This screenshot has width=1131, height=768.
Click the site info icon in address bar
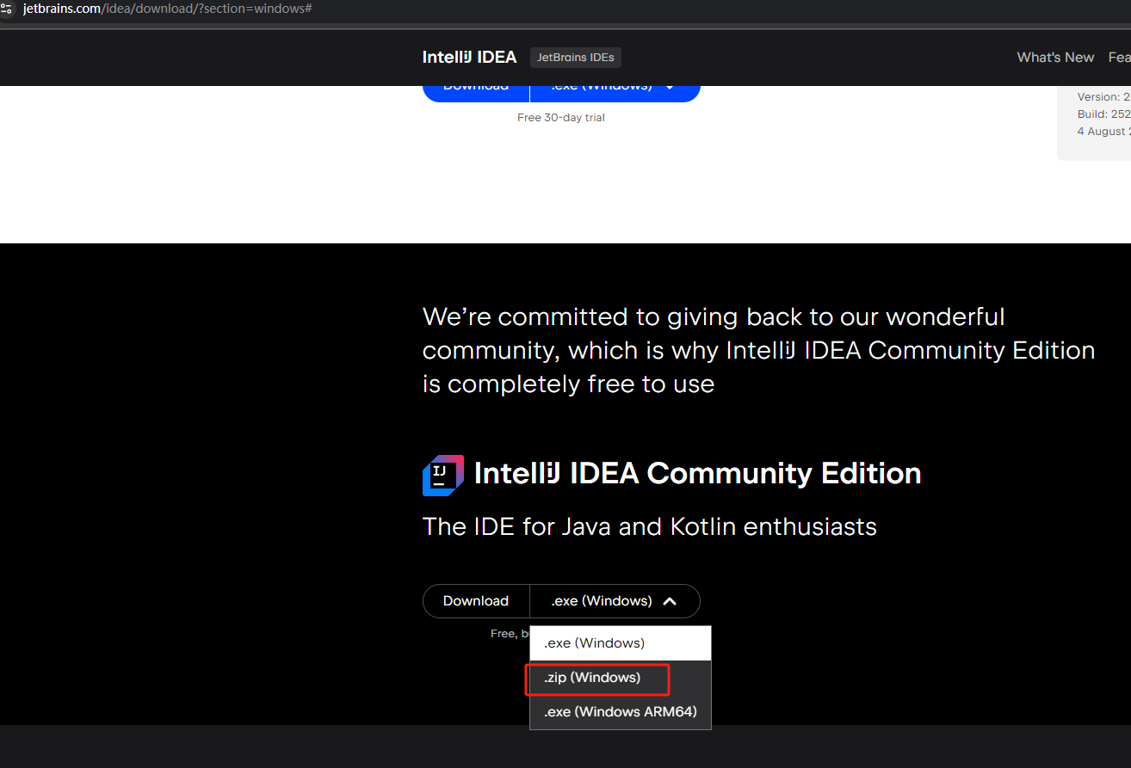click(7, 9)
